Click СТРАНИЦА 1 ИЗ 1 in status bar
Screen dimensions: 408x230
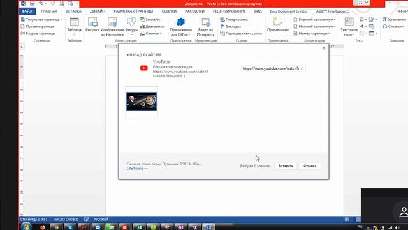coord(34,220)
